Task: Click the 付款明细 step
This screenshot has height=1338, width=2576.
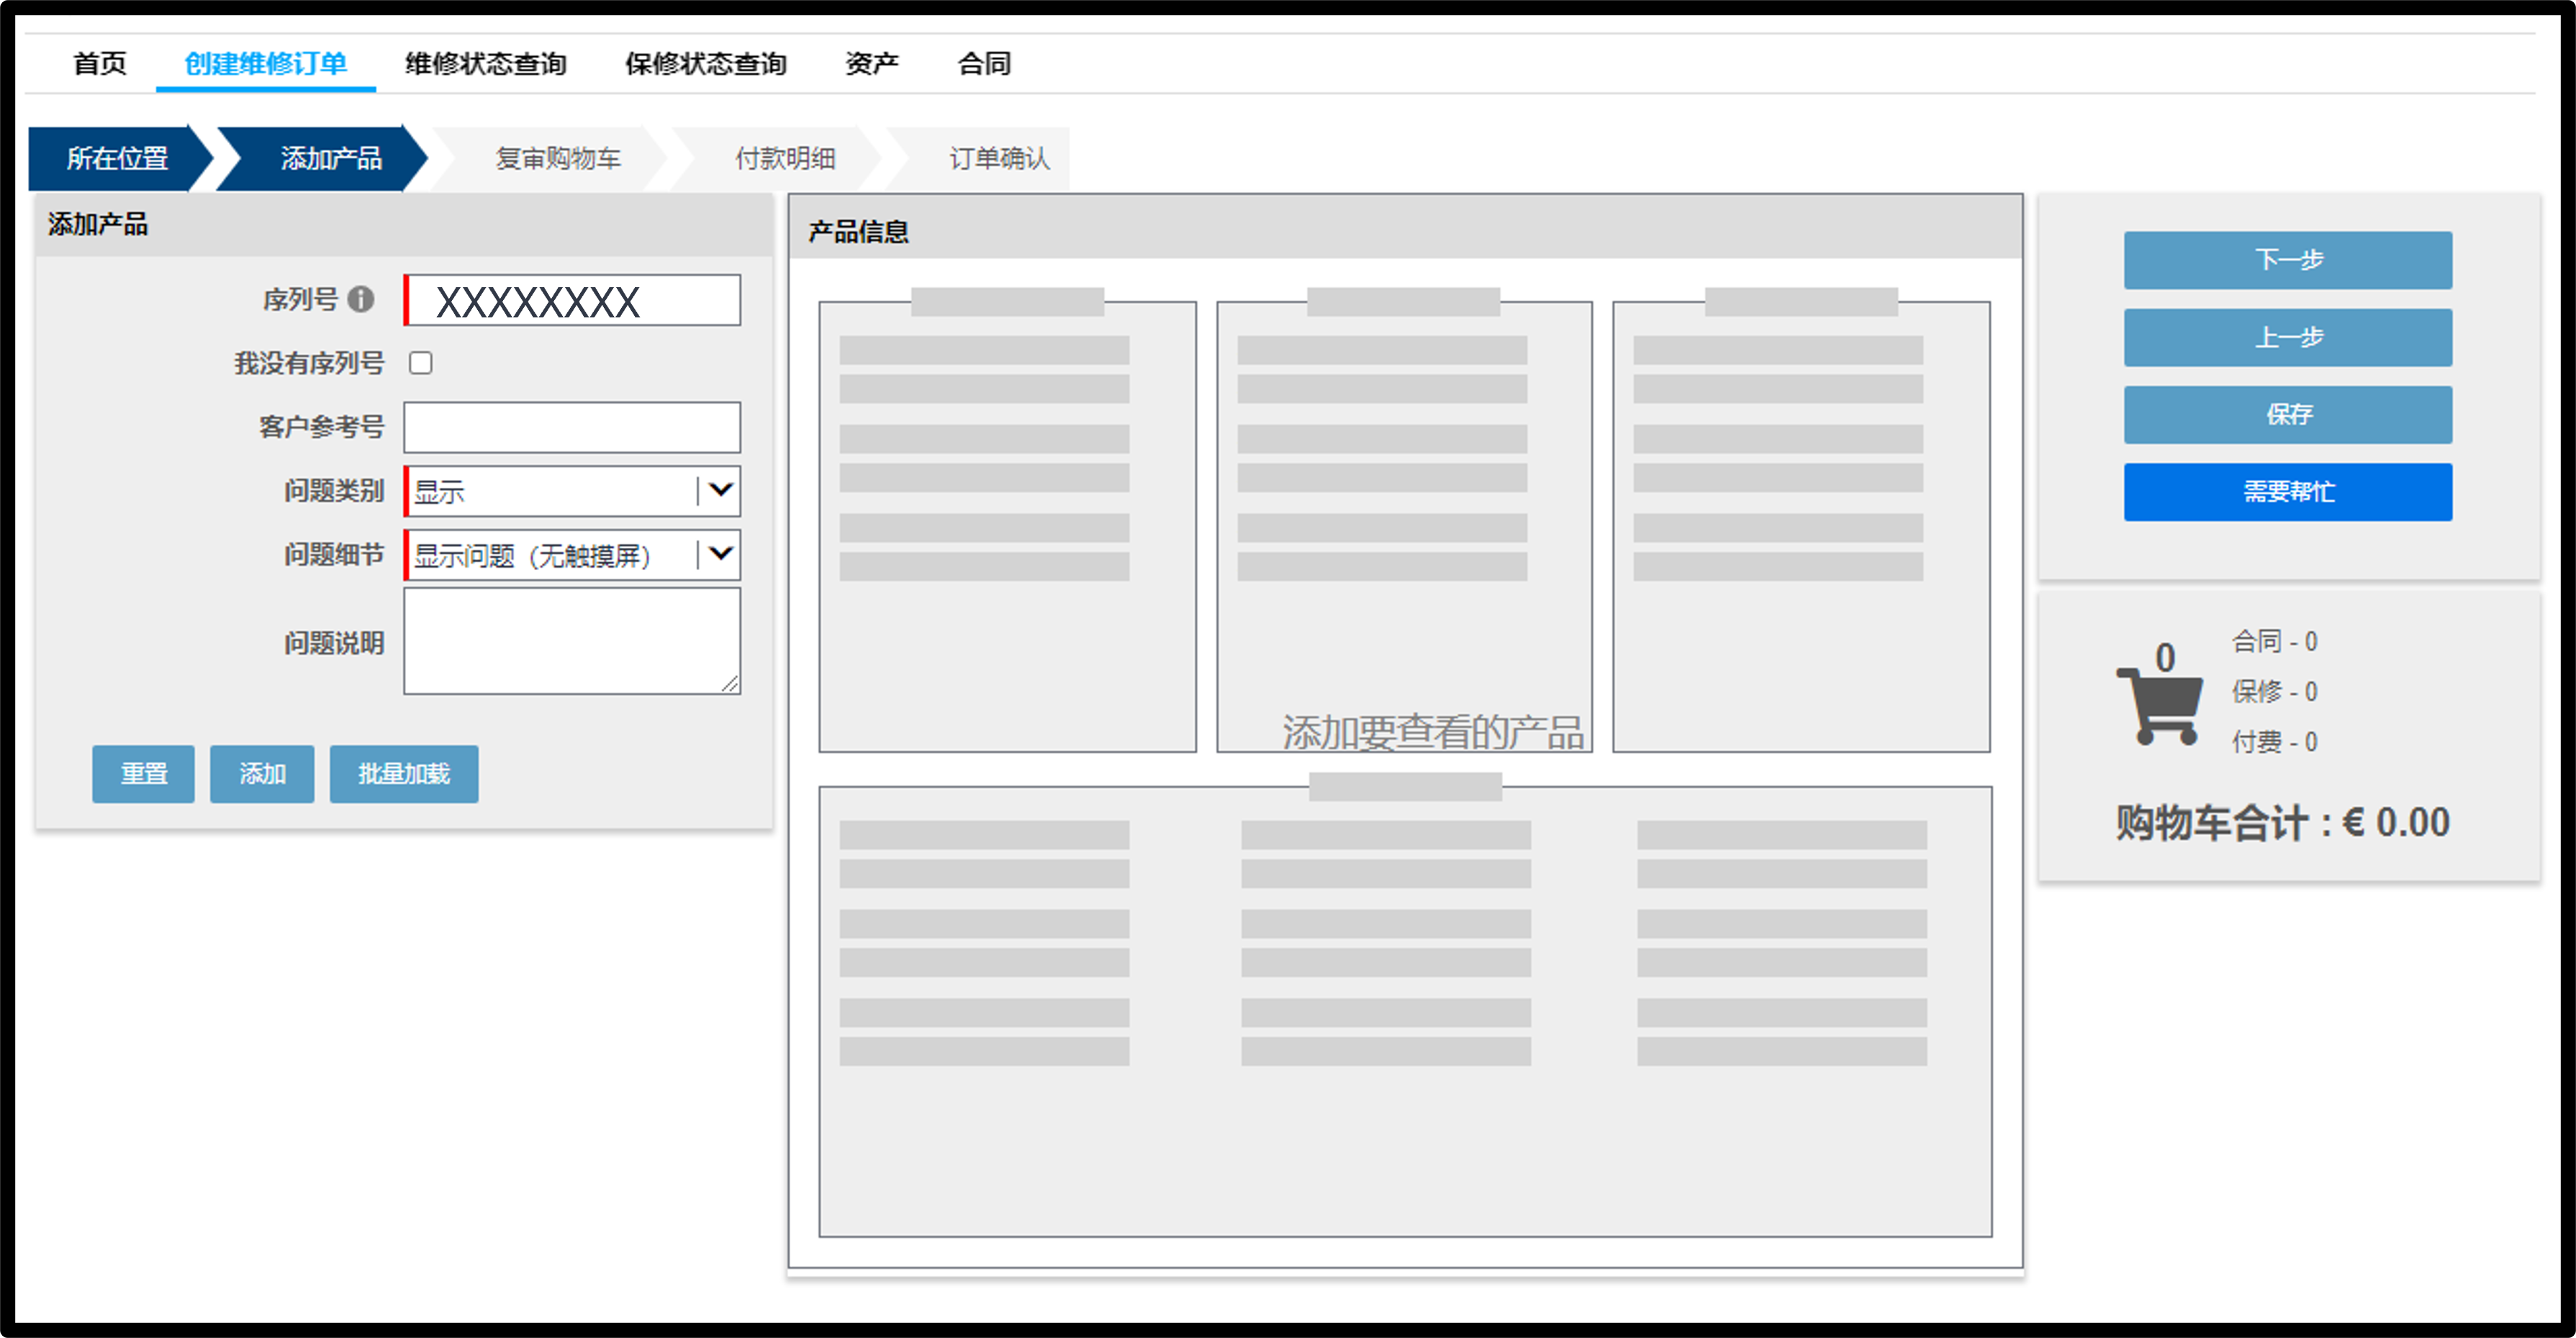Action: click(785, 158)
